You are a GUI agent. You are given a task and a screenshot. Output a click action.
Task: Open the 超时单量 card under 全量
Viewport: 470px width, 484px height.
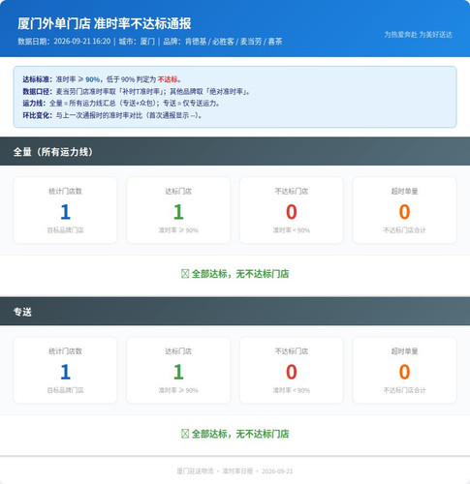(404, 210)
